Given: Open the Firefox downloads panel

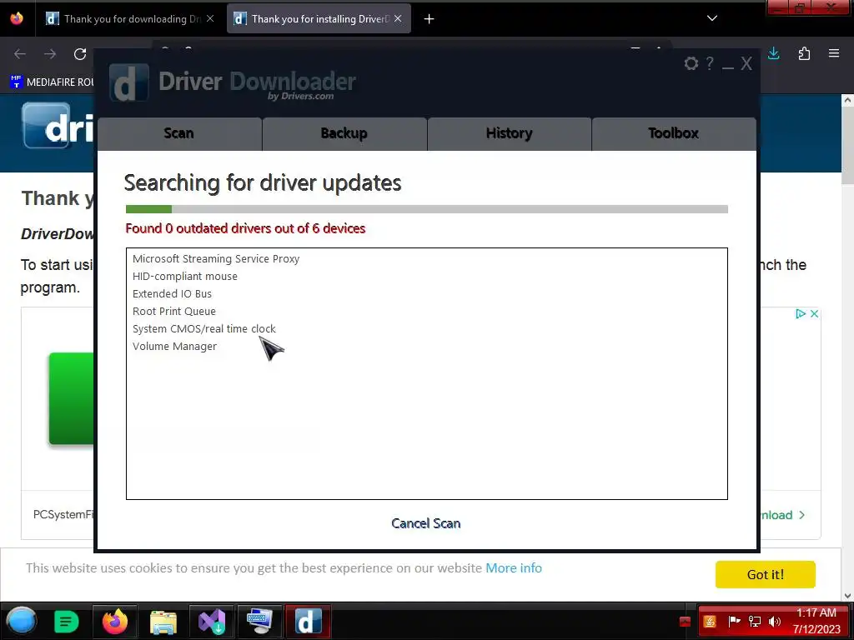Looking at the screenshot, I should 773,53.
